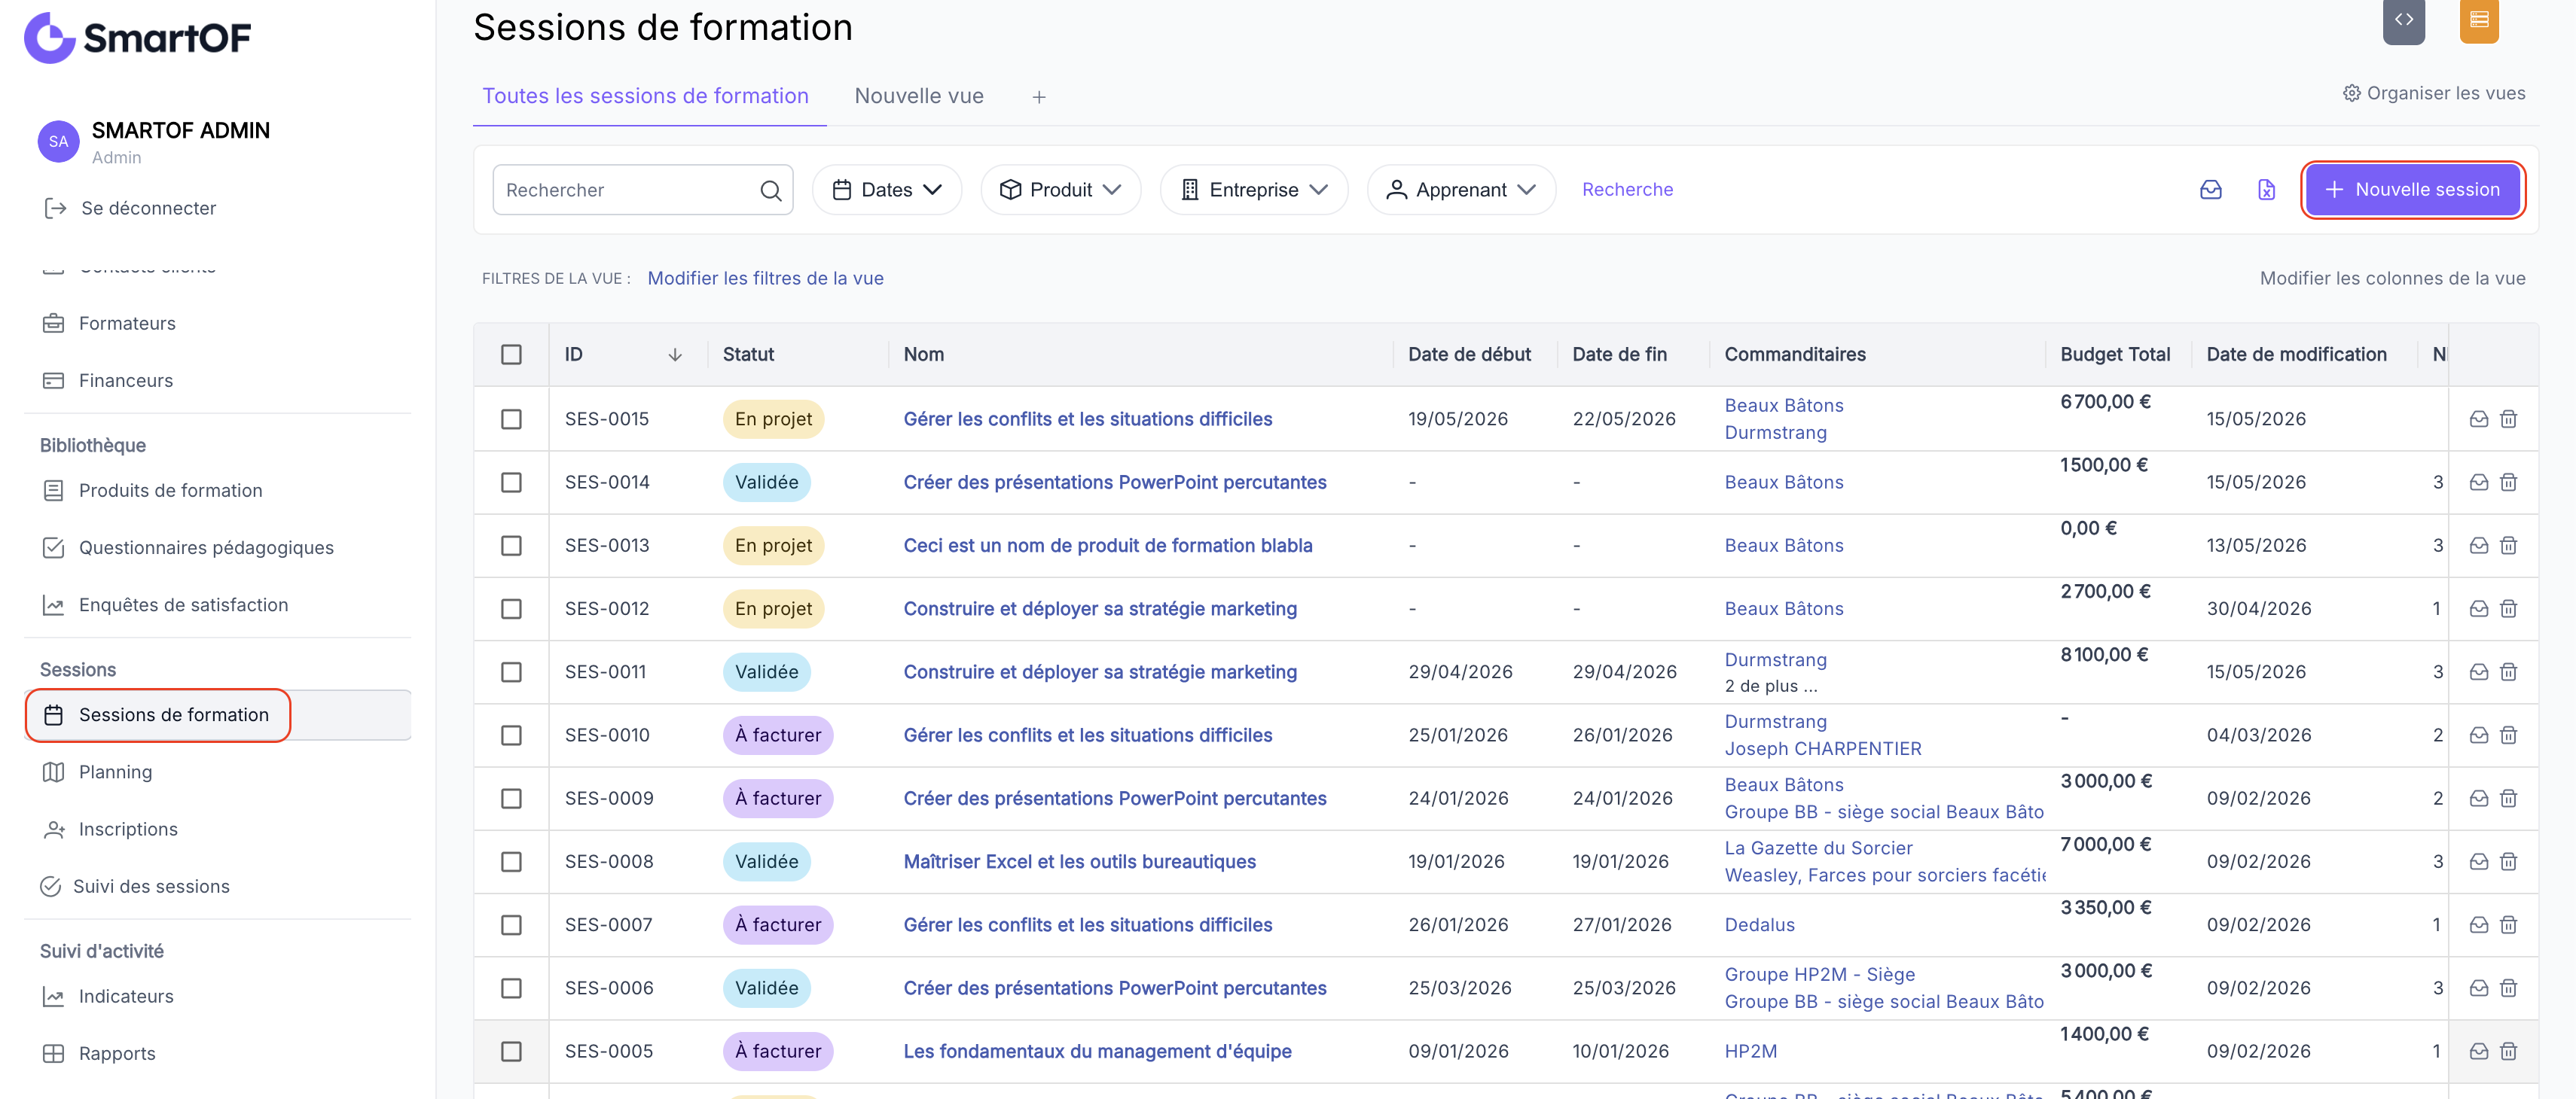Delete session SES-0015 with trash icon

pos(2508,419)
